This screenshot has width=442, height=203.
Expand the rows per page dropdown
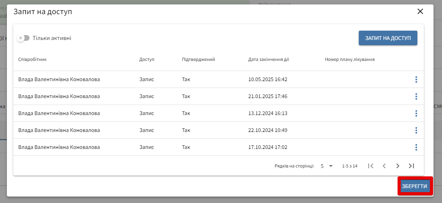point(326,166)
